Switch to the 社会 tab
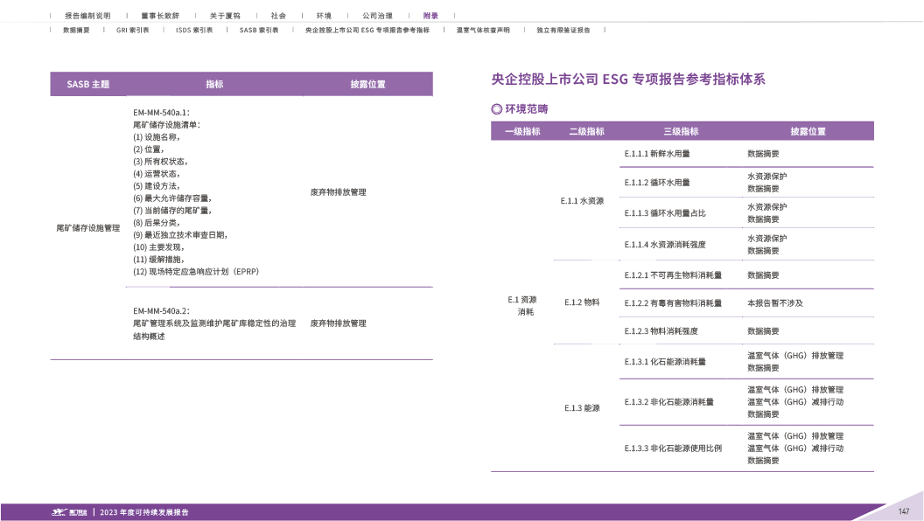924x521 pixels. [x=278, y=16]
